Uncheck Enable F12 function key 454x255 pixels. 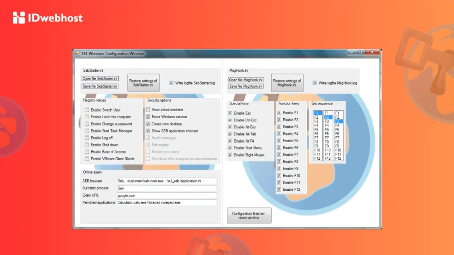279,189
